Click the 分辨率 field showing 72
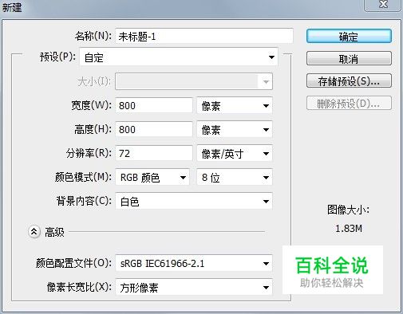 (x=154, y=153)
